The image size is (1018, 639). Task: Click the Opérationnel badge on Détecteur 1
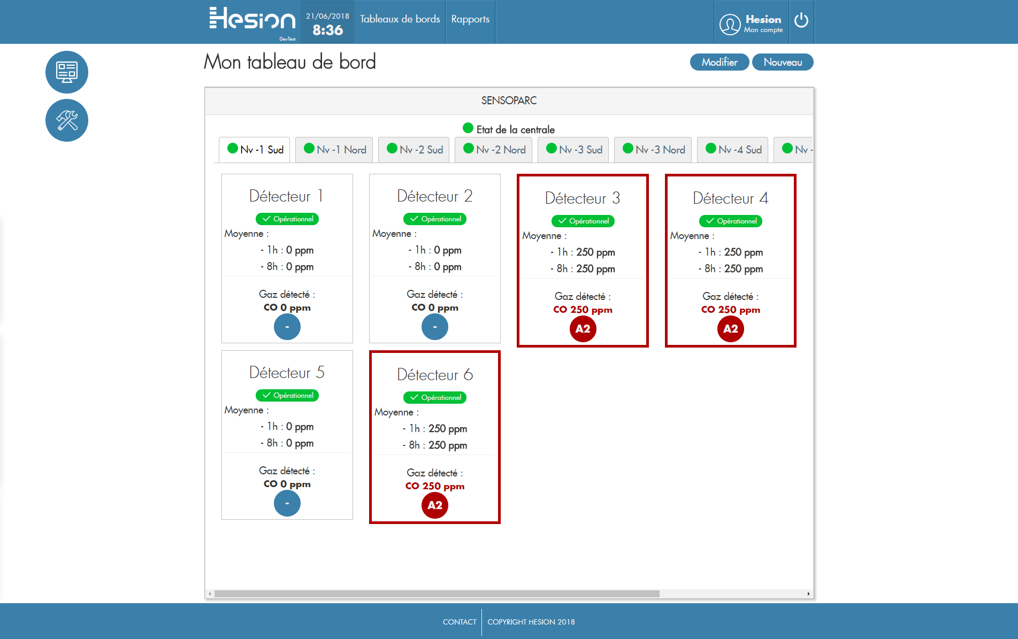click(287, 219)
